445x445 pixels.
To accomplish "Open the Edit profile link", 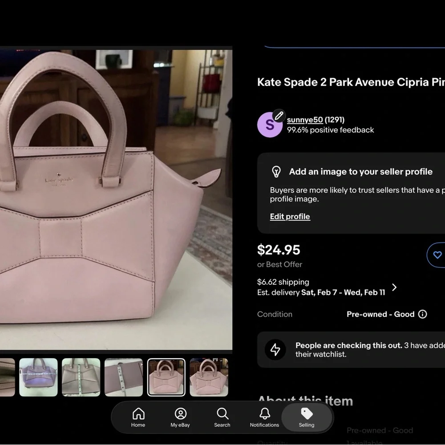I will (x=290, y=216).
